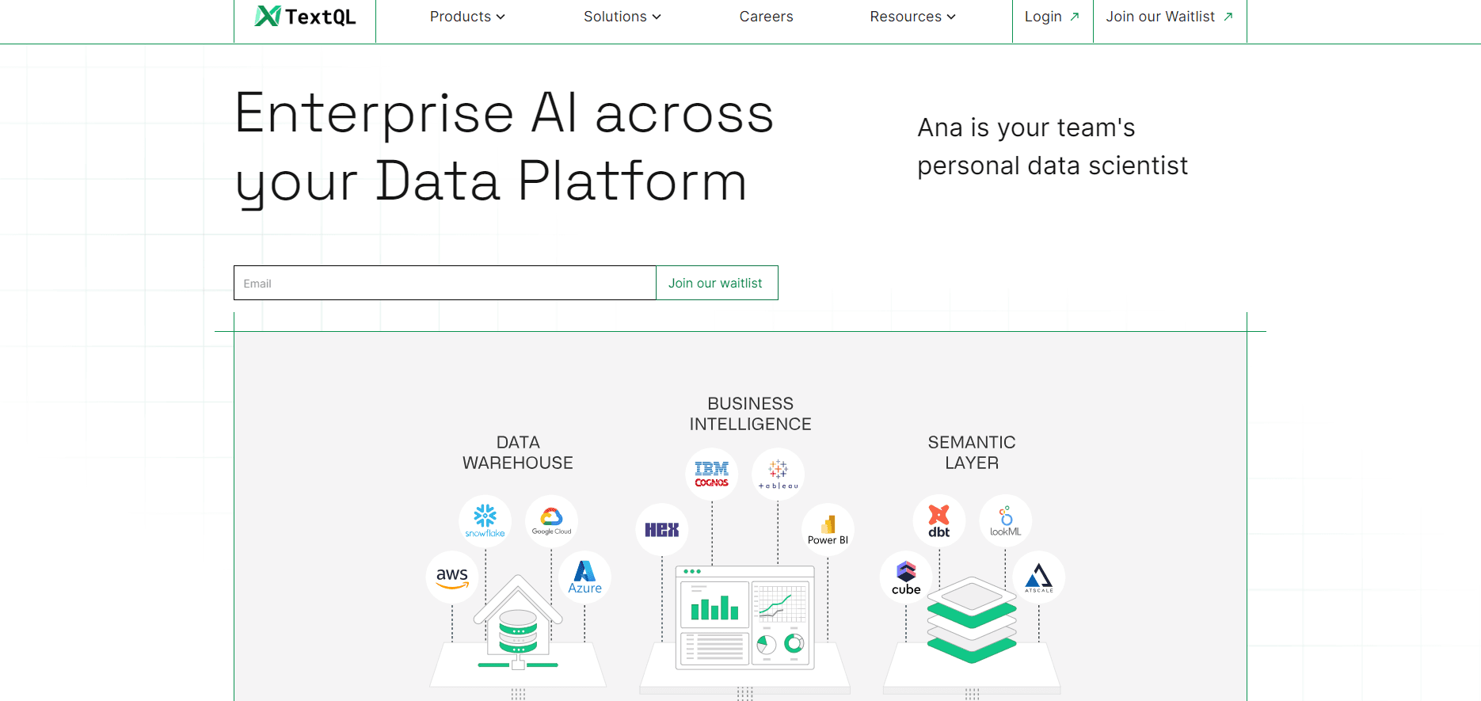Click the HEX logo icon
1481x701 pixels.
[x=661, y=530]
